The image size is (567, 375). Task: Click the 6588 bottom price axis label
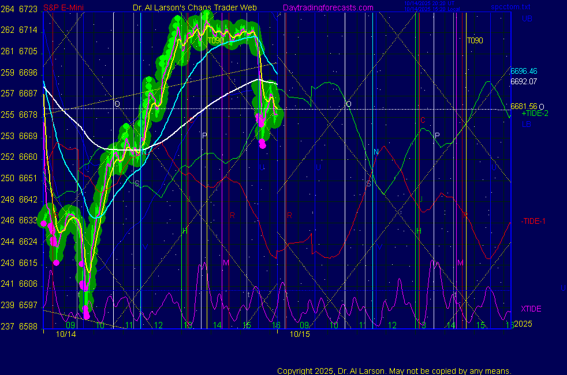[x=28, y=326]
